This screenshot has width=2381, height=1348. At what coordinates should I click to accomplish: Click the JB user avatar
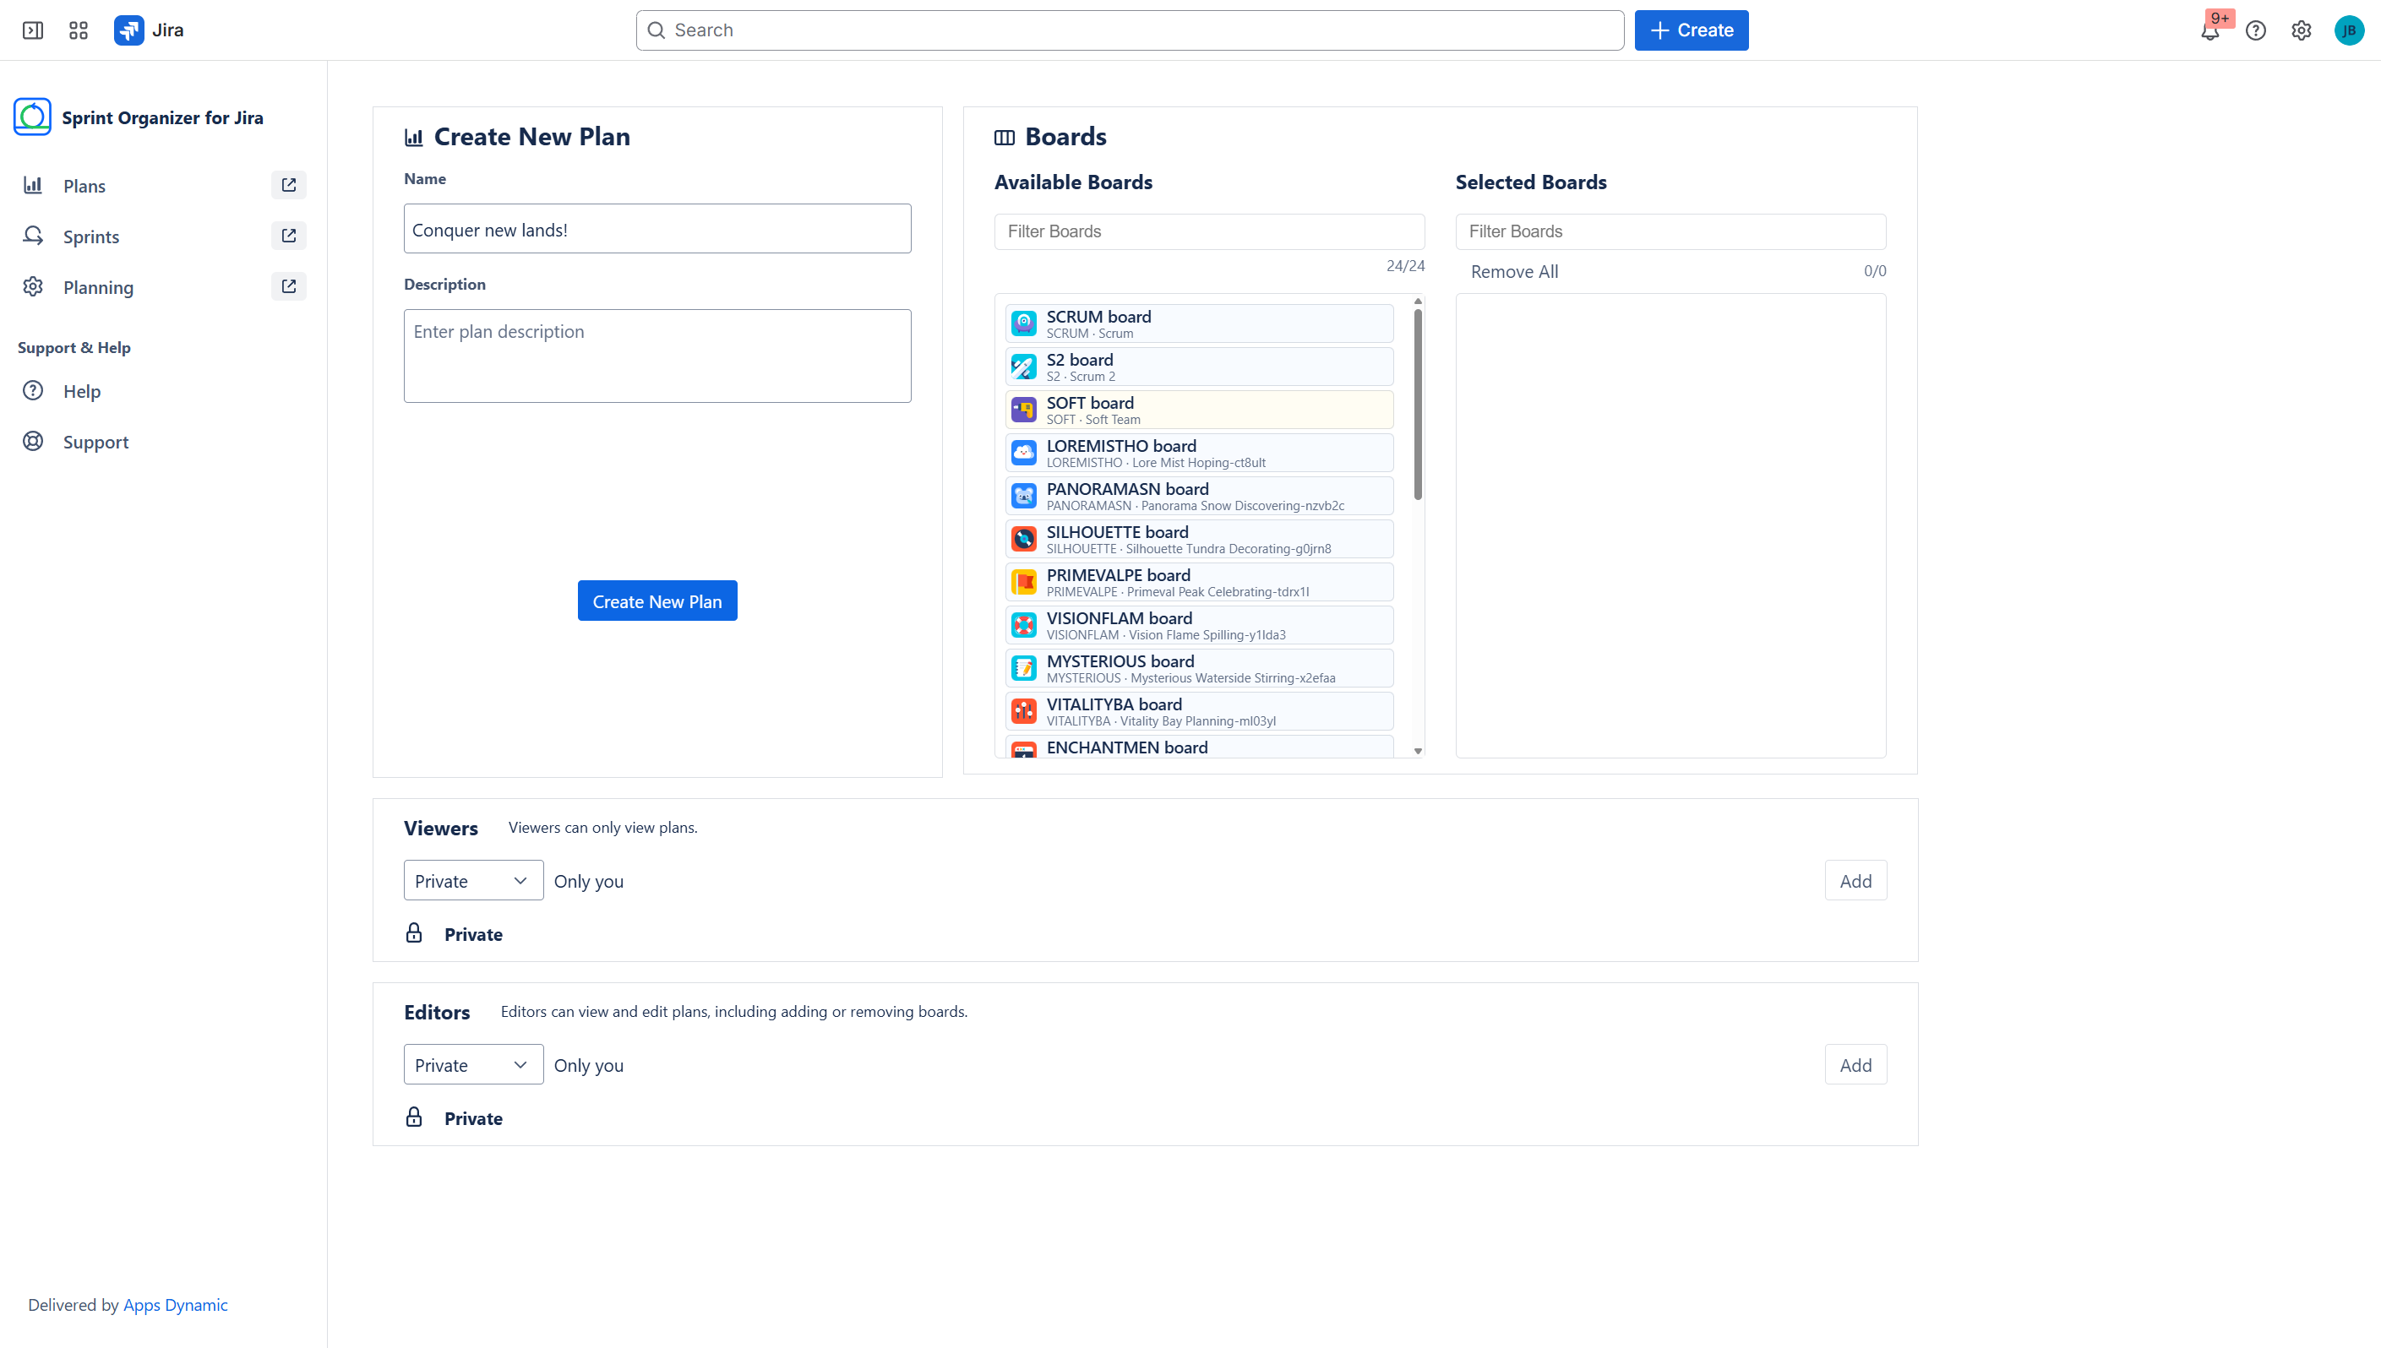tap(2349, 30)
